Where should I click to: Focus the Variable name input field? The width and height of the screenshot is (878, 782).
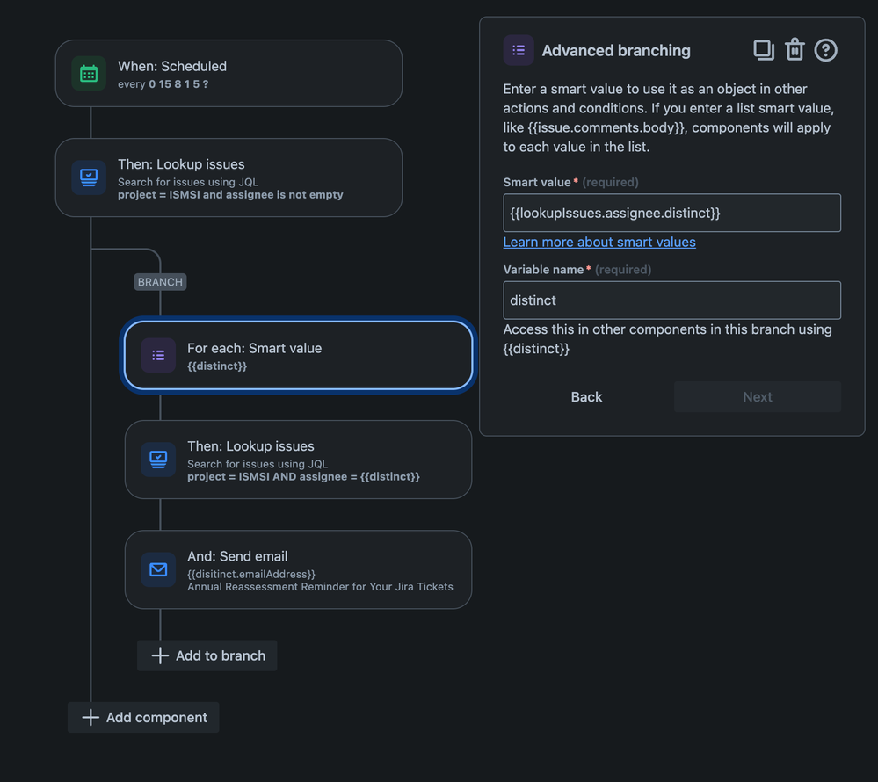tap(671, 300)
